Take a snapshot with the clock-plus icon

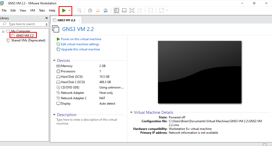pyautogui.click(x=90, y=10)
